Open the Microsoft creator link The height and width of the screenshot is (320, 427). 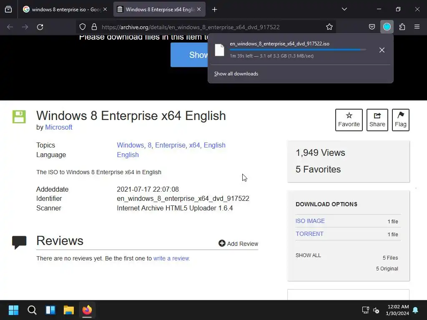coord(58,127)
